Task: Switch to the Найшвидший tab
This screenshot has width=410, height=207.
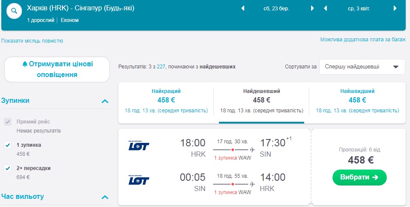Action: [x=357, y=101]
